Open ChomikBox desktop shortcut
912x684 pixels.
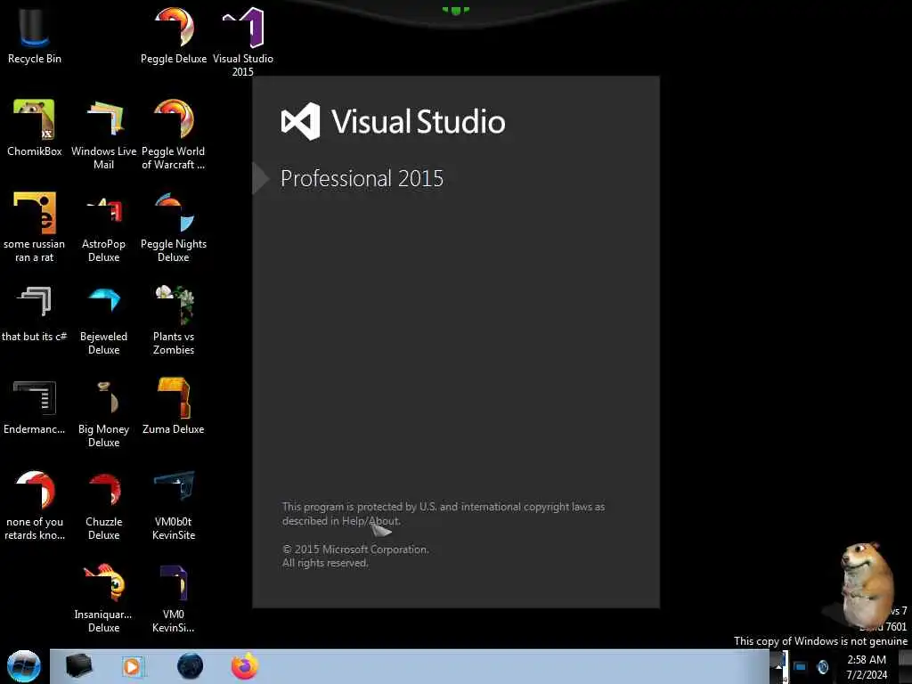tap(35, 128)
